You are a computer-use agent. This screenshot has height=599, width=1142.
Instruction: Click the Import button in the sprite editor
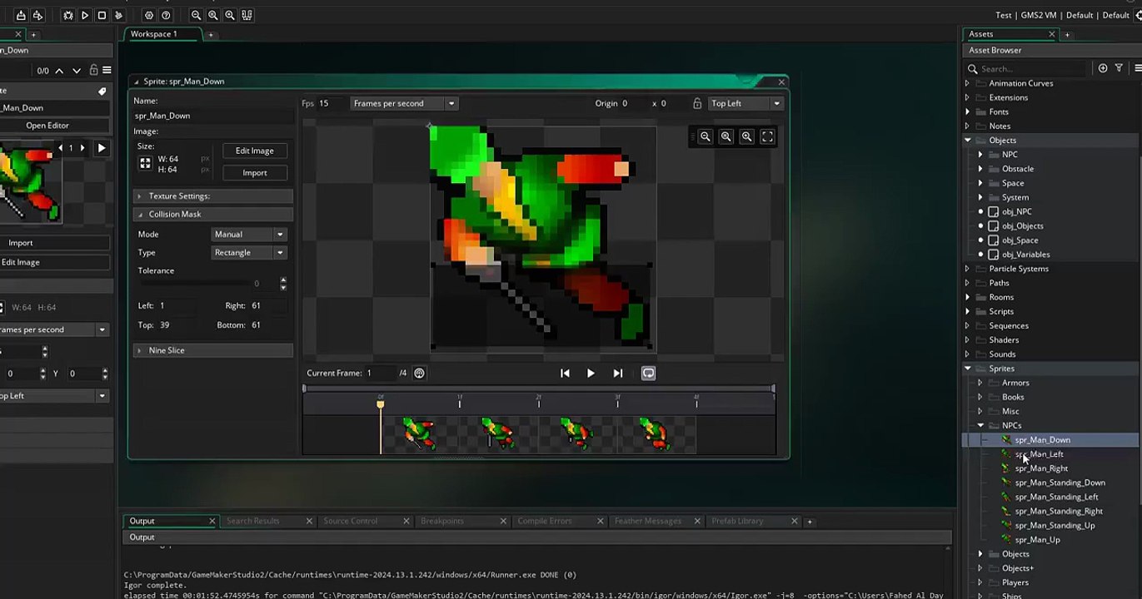click(255, 172)
